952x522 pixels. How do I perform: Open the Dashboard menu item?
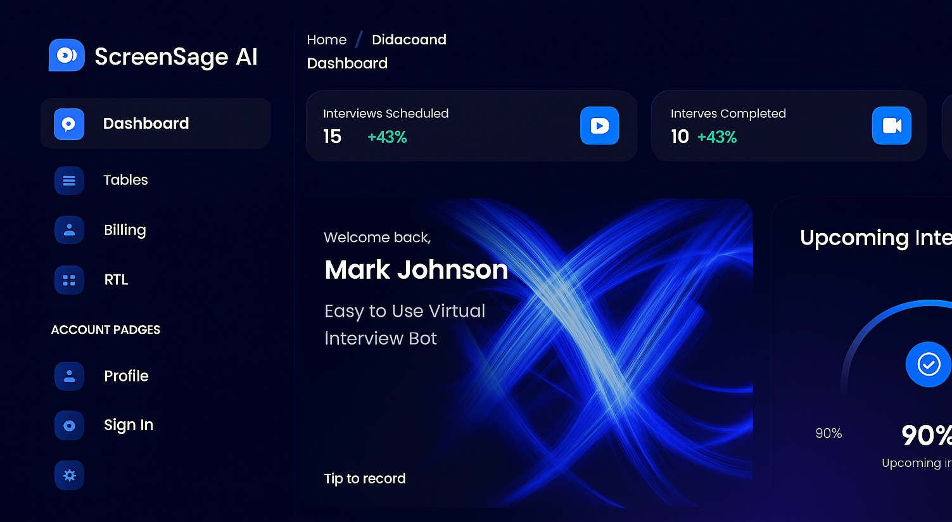pyautogui.click(x=146, y=124)
